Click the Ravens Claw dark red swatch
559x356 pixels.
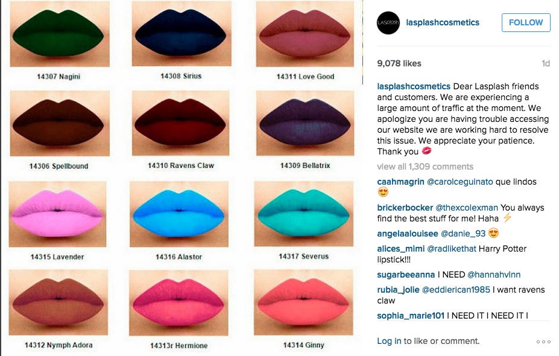tap(180, 124)
